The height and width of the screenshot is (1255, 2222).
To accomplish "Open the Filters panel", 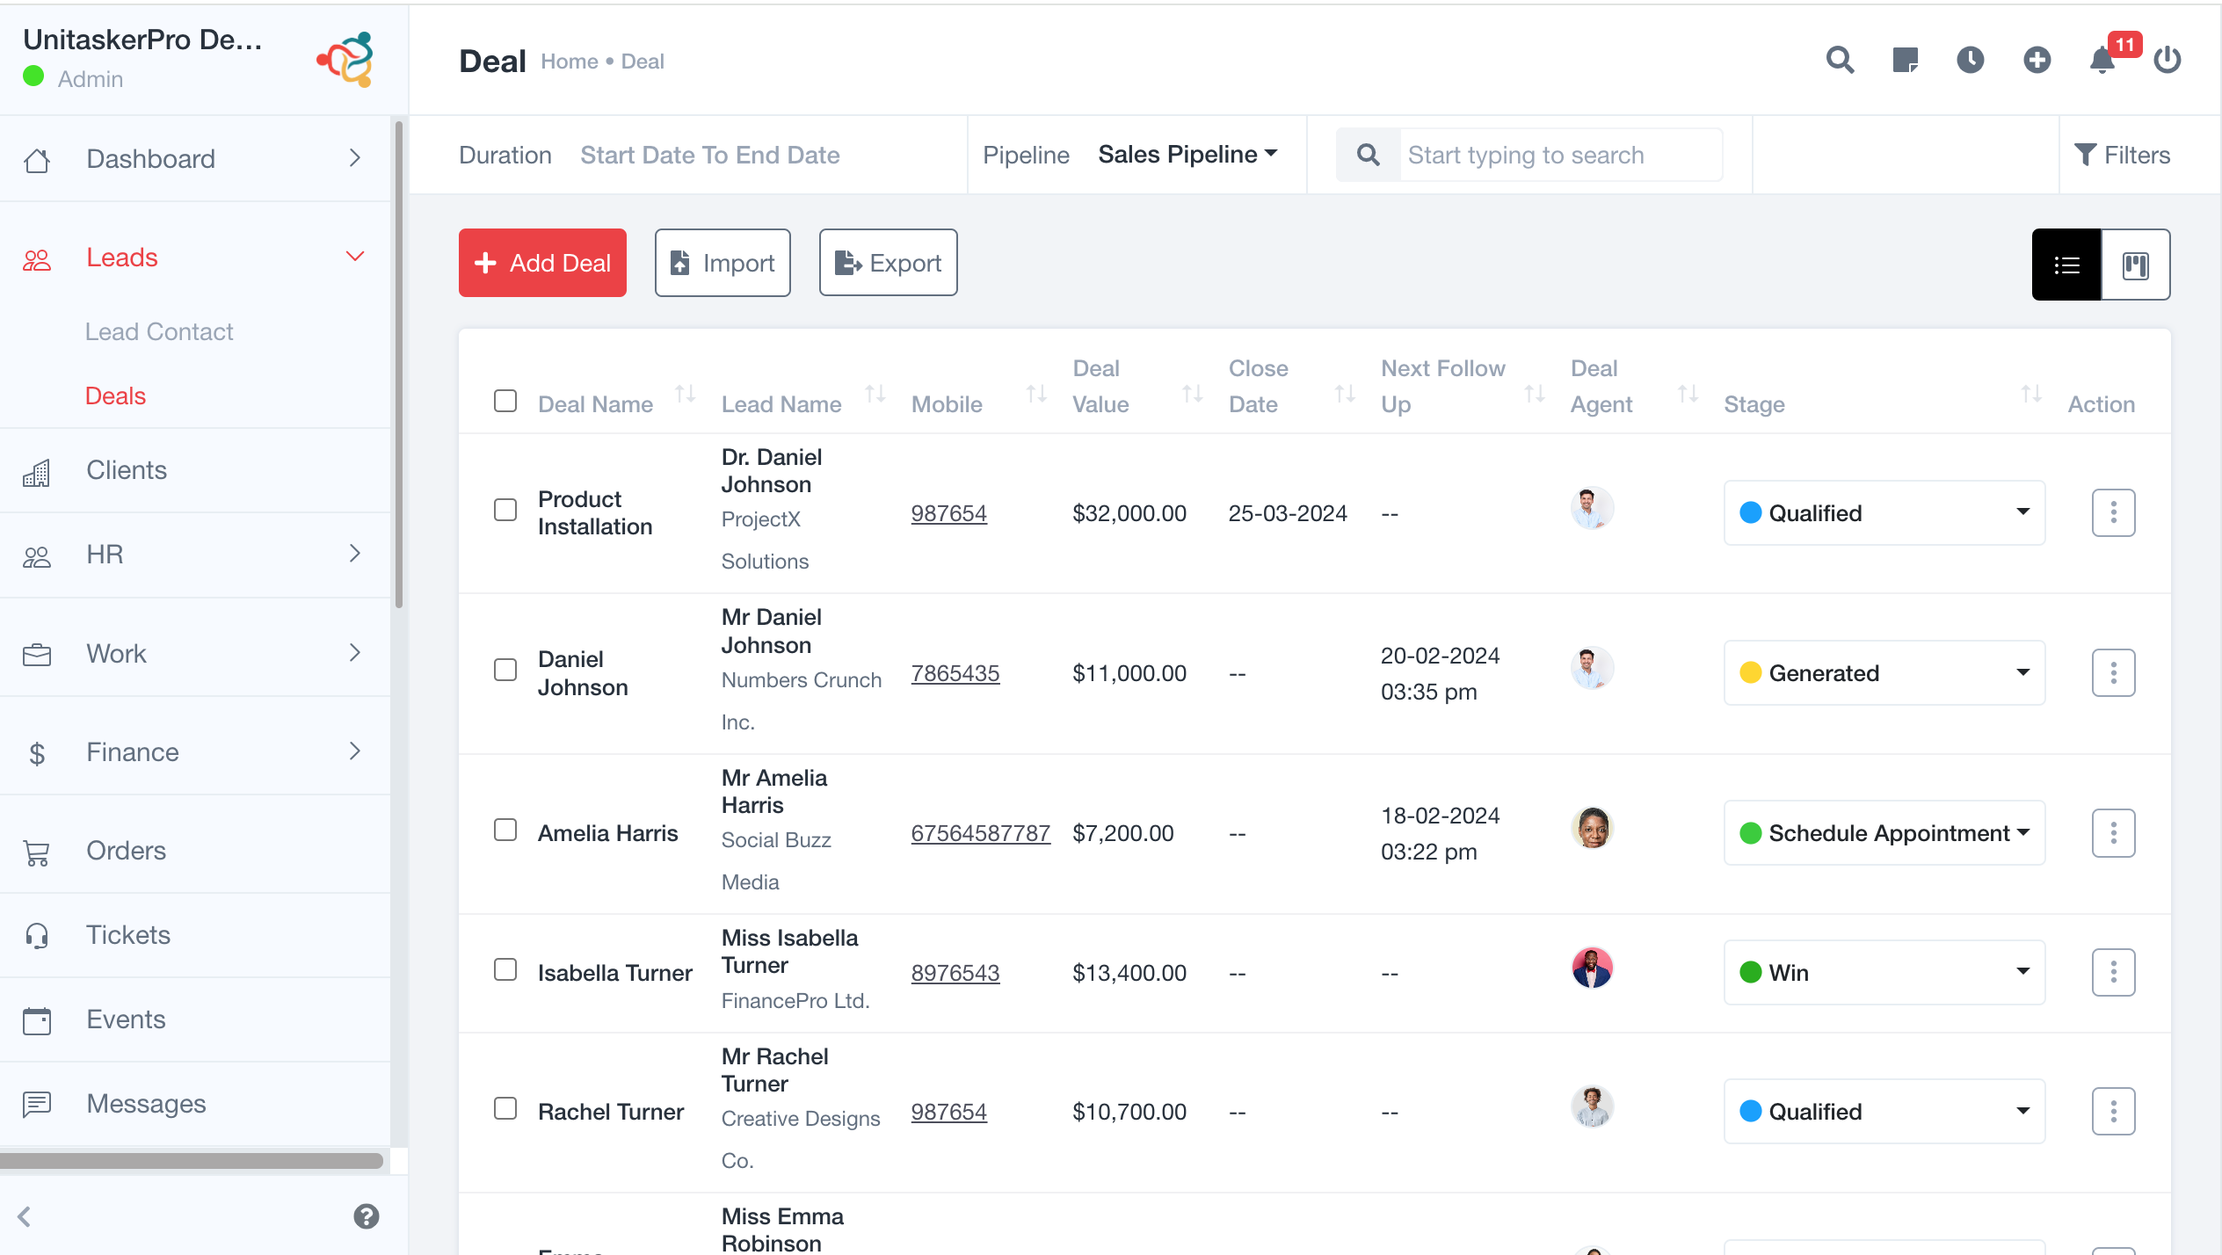I will point(2122,155).
